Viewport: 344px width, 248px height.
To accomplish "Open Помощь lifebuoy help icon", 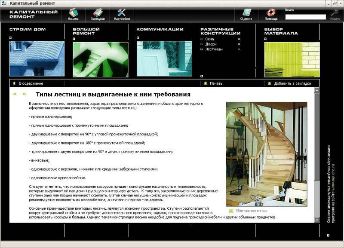I will (271, 12).
